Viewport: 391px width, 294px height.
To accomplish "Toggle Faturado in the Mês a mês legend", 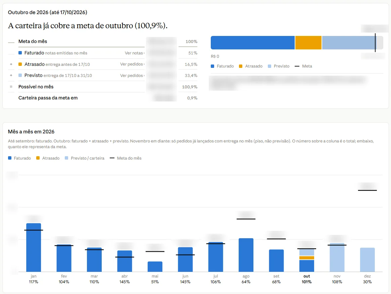I will click(19, 158).
